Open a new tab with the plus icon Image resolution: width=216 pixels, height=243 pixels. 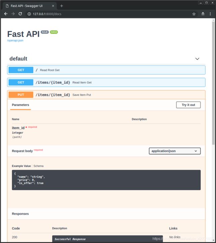61,6
